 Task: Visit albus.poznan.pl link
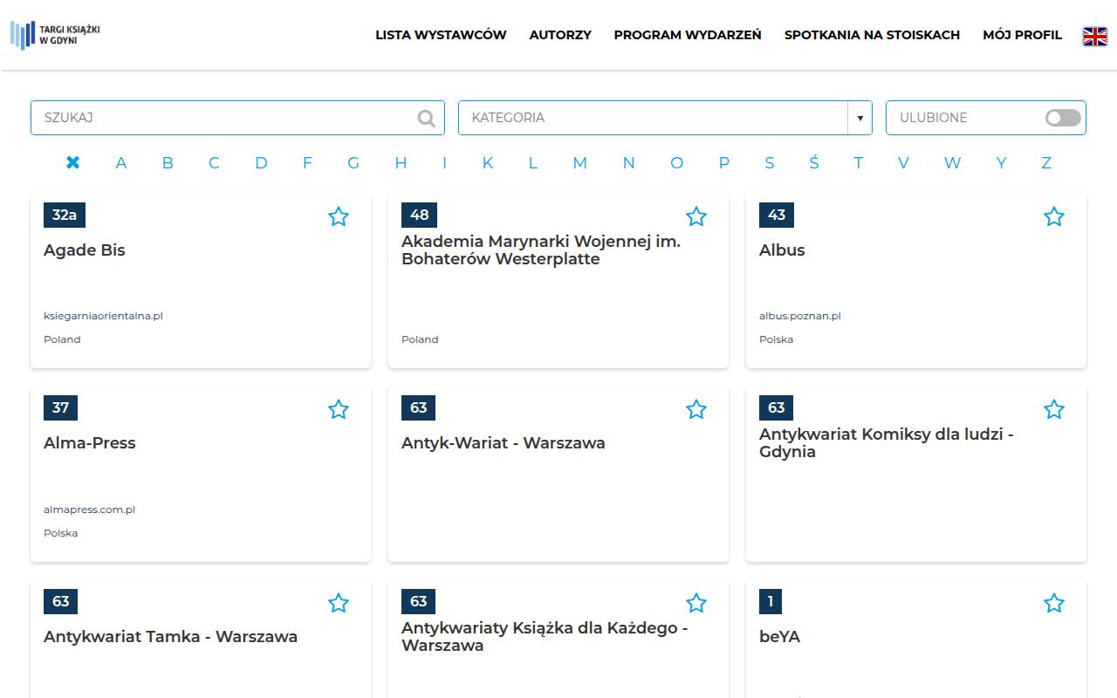(x=800, y=316)
